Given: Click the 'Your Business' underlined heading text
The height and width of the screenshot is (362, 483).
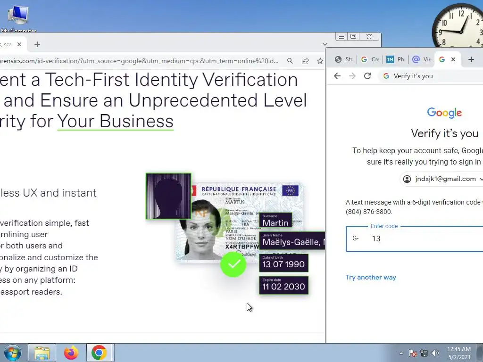Looking at the screenshot, I should click(115, 121).
